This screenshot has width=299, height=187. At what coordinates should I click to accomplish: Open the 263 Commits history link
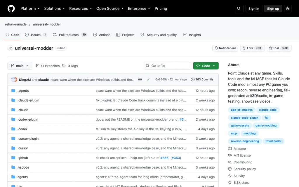click(202, 79)
